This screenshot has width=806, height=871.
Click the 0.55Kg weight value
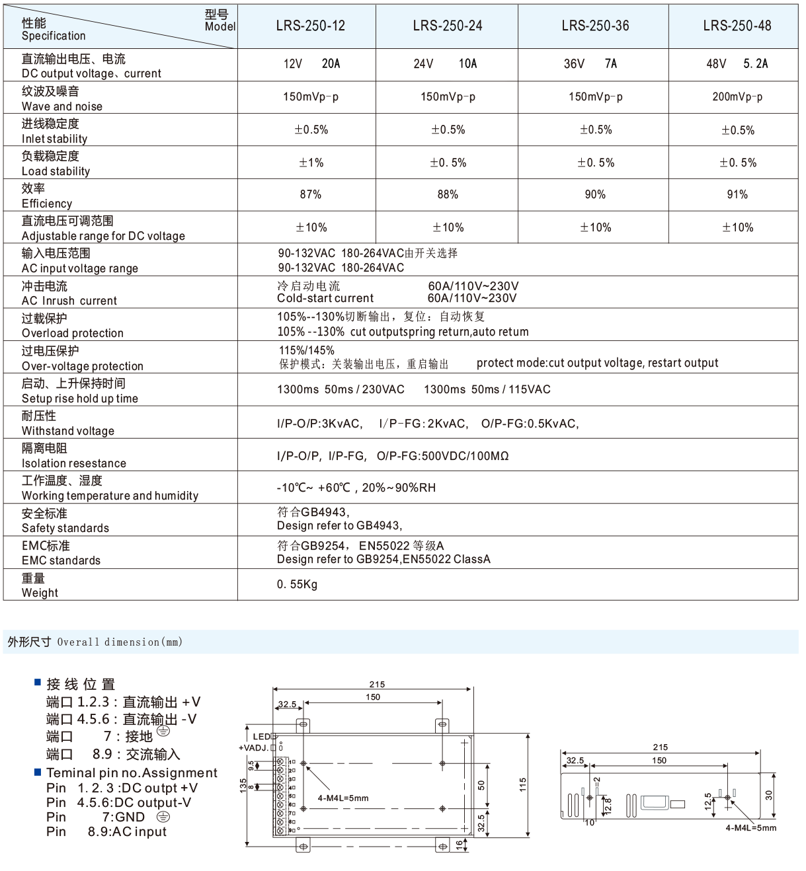coord(298,584)
